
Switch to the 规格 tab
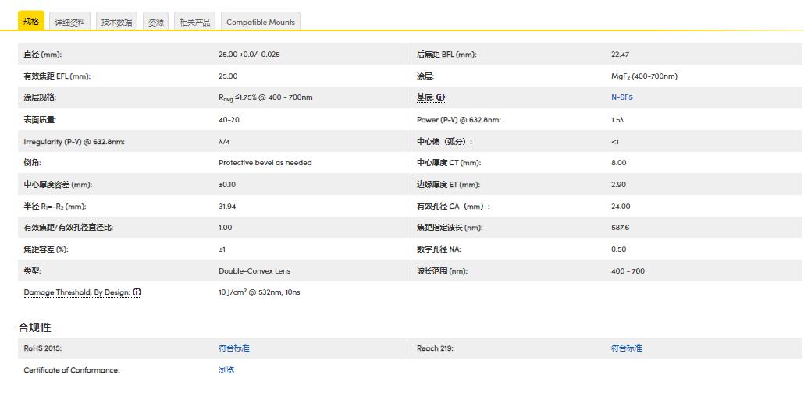[x=31, y=22]
